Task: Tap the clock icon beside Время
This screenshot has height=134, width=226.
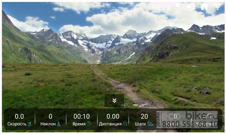Action: tap(89, 124)
